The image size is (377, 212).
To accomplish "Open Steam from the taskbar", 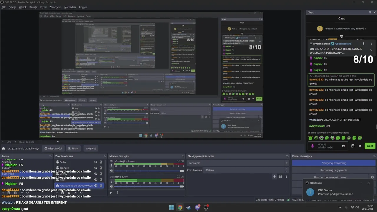I will click(188, 207).
